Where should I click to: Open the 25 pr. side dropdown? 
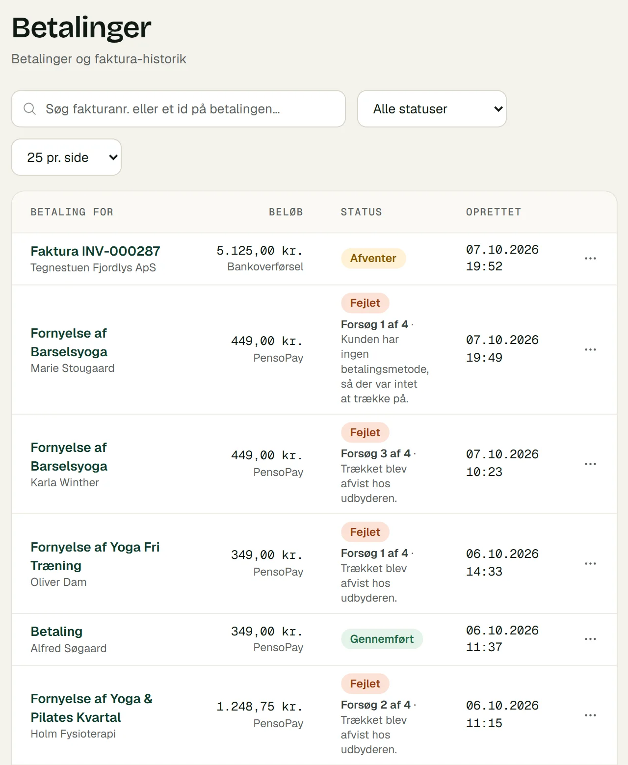click(66, 157)
